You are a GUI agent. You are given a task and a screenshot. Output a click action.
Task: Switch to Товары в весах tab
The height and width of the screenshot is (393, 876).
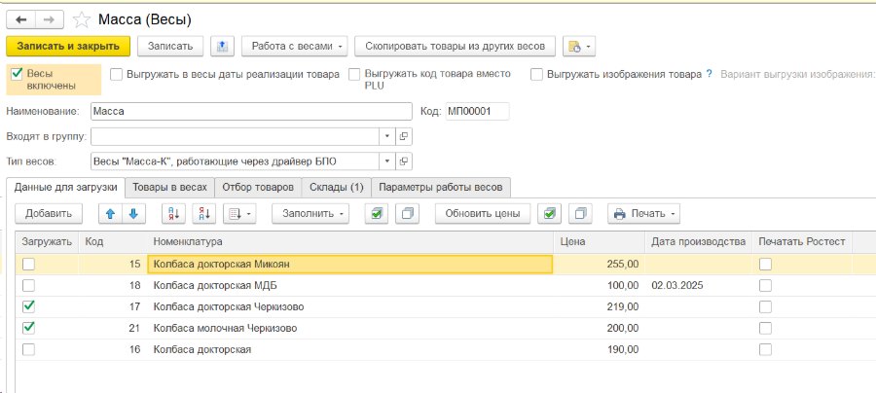pyautogui.click(x=169, y=188)
